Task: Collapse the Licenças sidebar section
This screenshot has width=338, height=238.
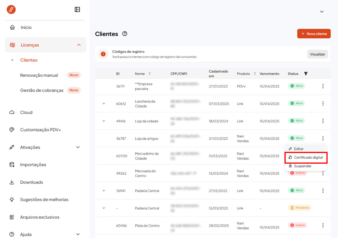Action: [79, 45]
